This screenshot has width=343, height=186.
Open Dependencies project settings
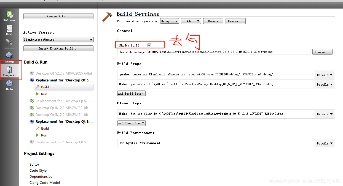pyautogui.click(x=41, y=176)
